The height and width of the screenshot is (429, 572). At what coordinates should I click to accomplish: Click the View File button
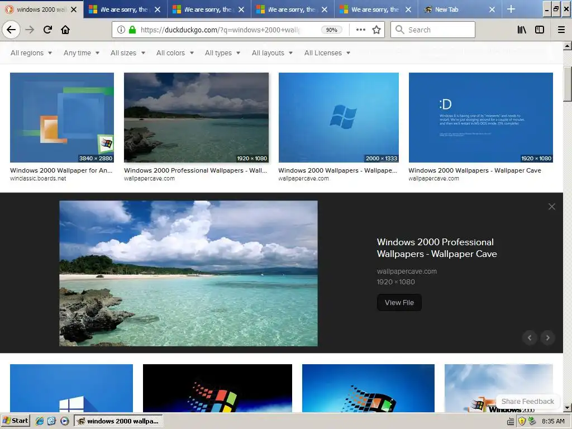[399, 302]
